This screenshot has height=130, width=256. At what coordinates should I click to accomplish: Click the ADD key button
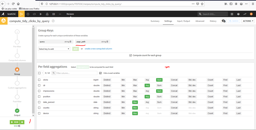[75, 49]
